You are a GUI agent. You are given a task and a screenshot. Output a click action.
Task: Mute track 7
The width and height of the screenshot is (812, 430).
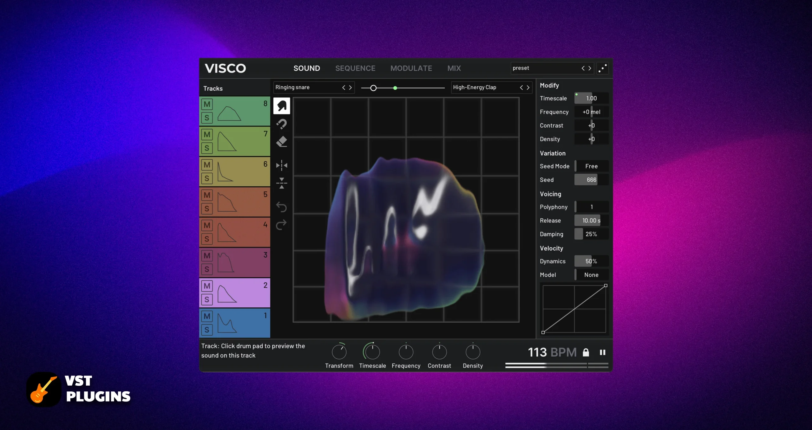pyautogui.click(x=207, y=134)
